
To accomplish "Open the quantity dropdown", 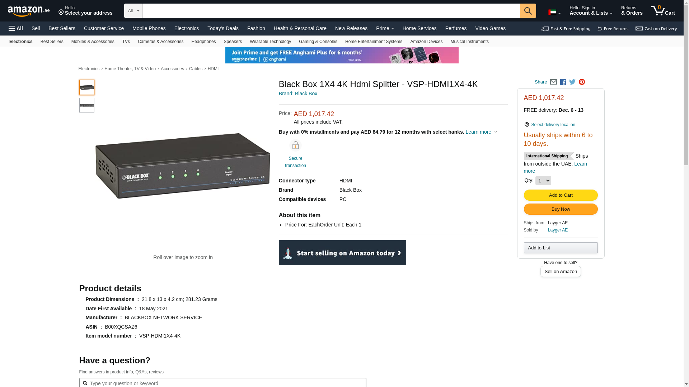I will 543,181.
